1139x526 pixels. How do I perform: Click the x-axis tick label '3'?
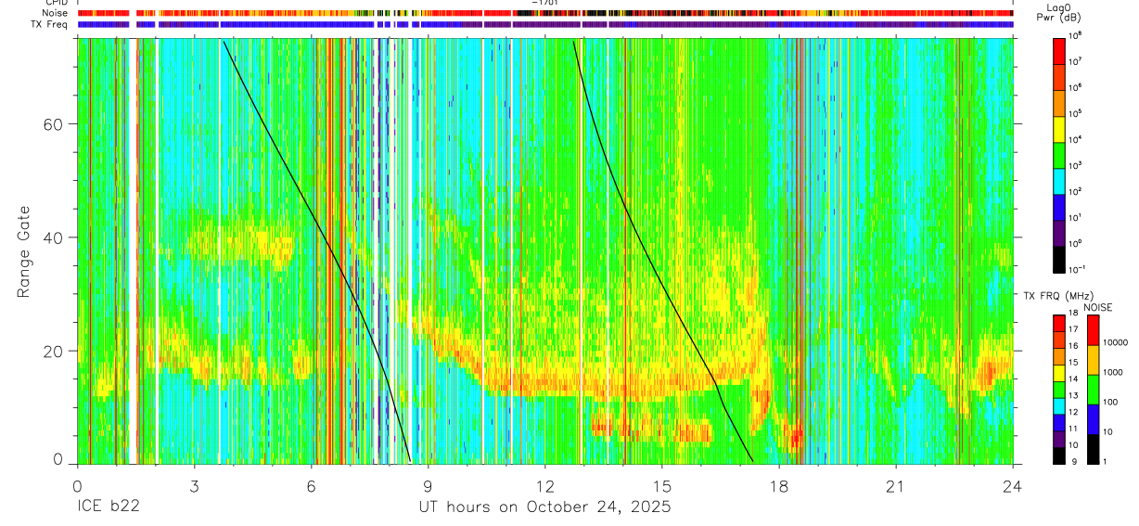[194, 486]
